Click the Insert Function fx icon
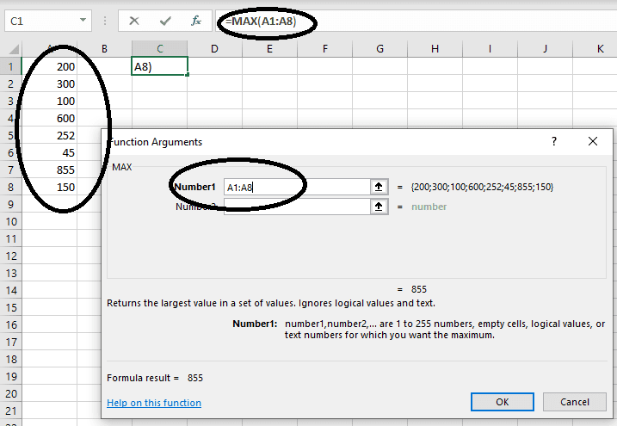617x426 pixels. click(195, 20)
